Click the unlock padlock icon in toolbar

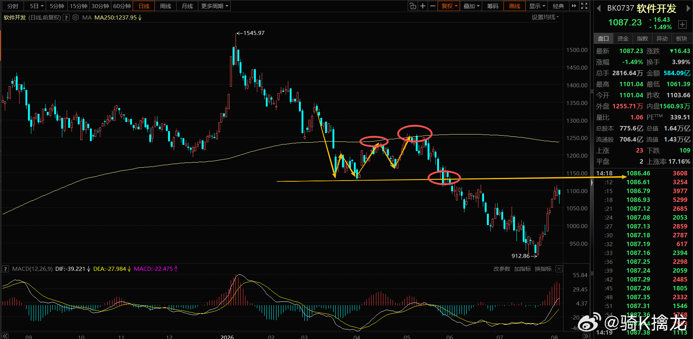coord(413,6)
